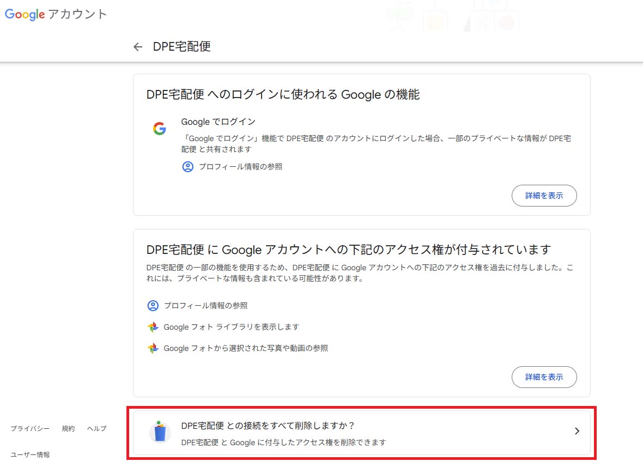Image resolution: width=643 pixels, height=461 pixels.
Task: Open 詳細を表示 in the access permissions card
Action: click(x=544, y=377)
